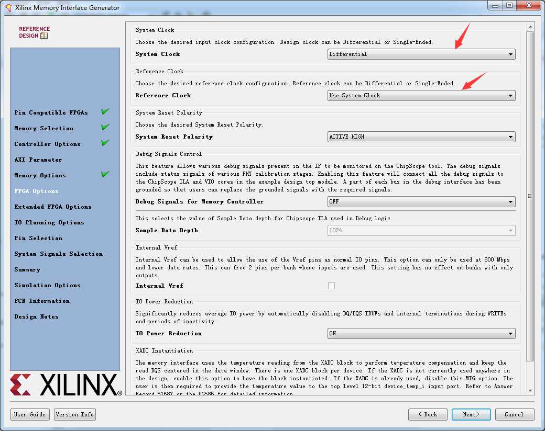Image resolution: width=545 pixels, height=431 pixels.
Task: Click the "System Reset Polarity" bold label
Action: tap(174, 137)
